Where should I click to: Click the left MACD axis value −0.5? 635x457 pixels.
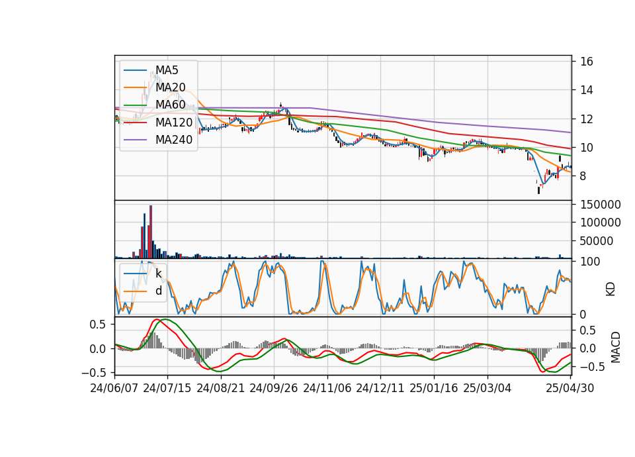(94, 372)
